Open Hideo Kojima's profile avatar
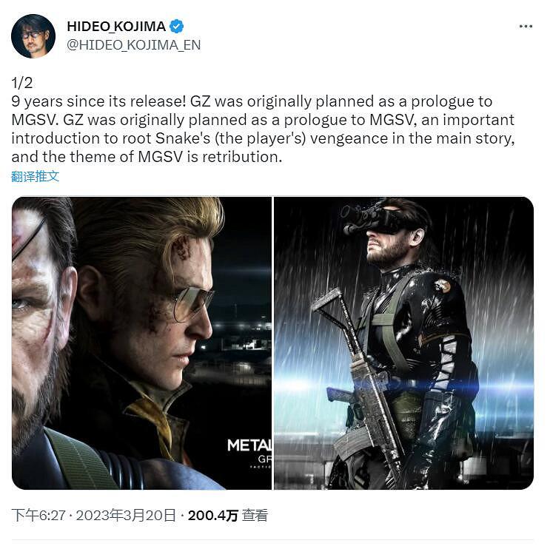Viewport: 550px width, 546px height. point(33,36)
